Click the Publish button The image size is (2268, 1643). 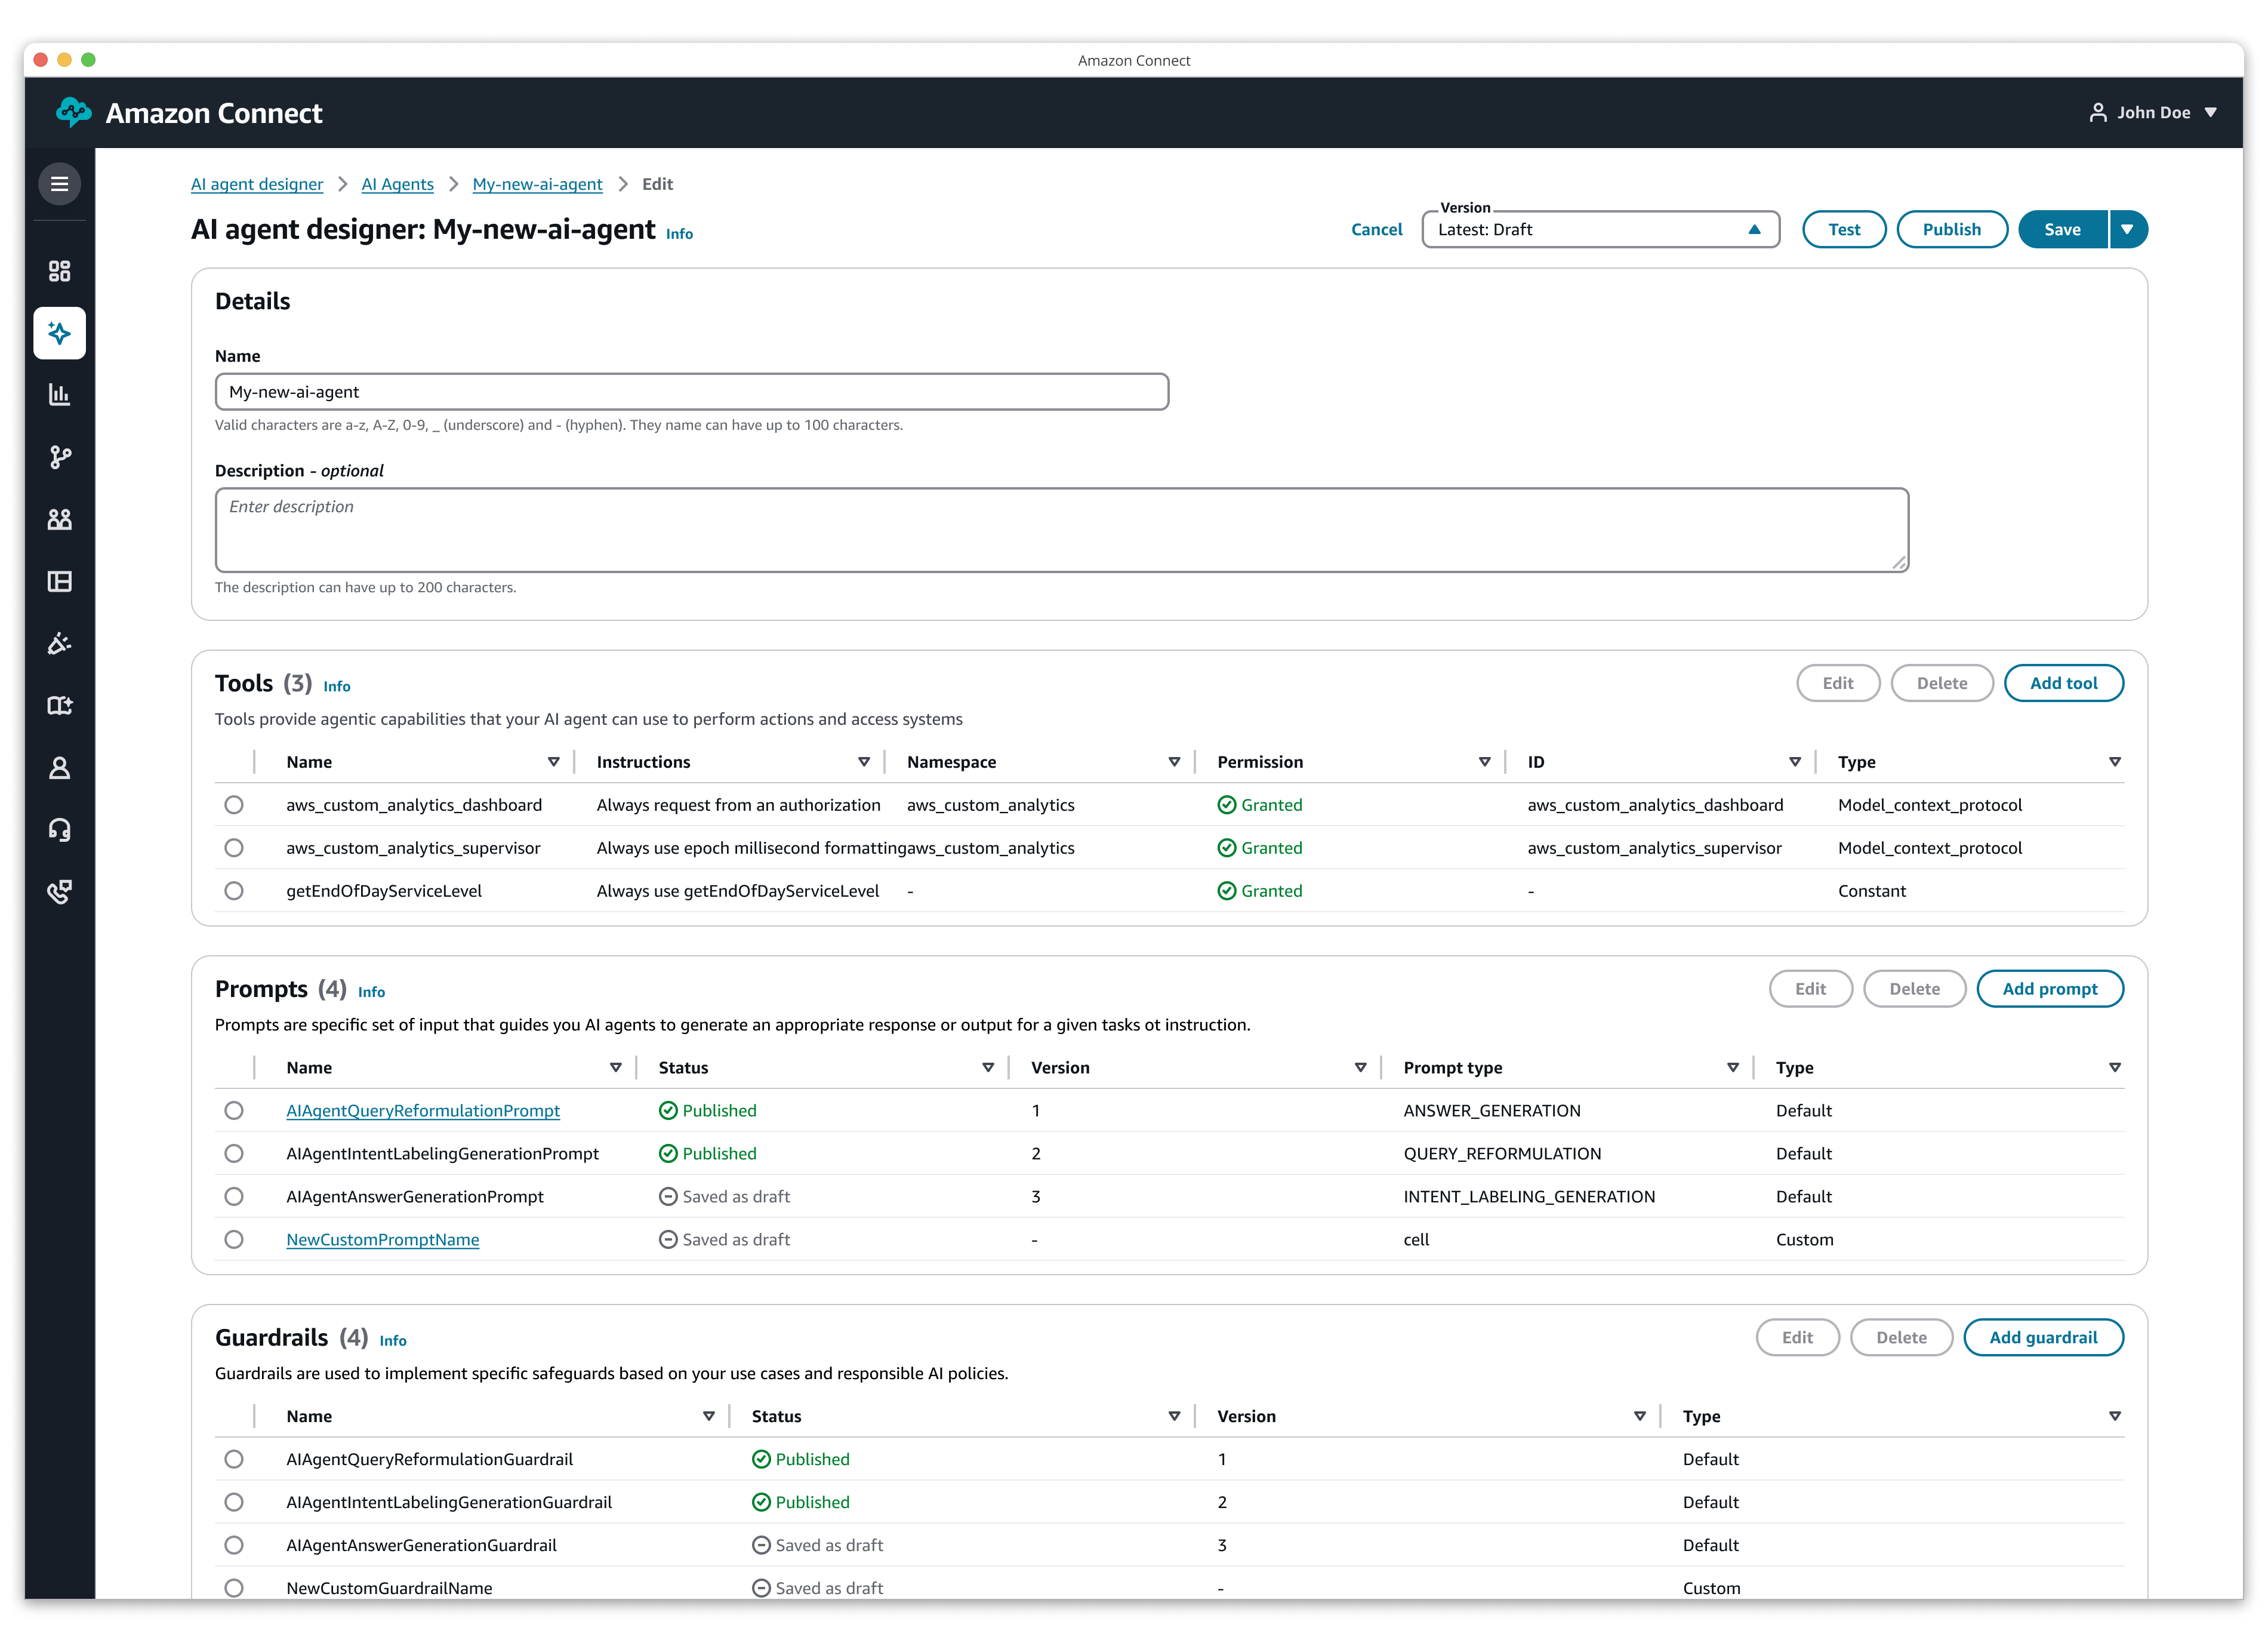coord(1951,230)
